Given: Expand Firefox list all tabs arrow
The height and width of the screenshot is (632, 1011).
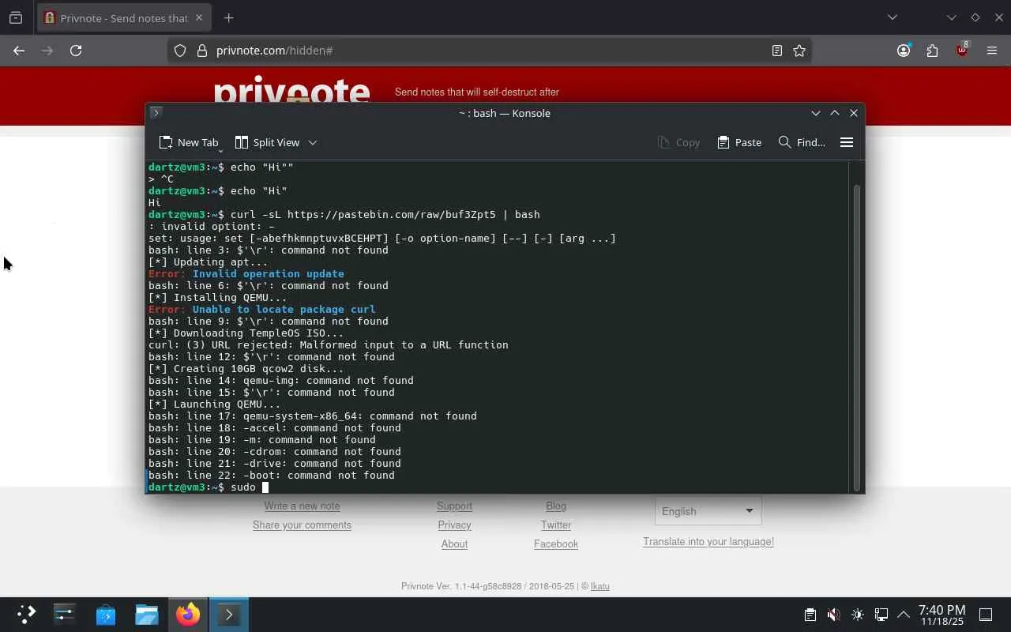Looking at the screenshot, I should tap(893, 17).
